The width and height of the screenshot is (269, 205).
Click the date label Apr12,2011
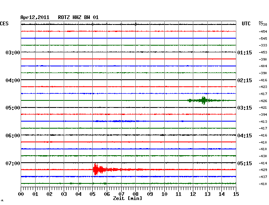coord(35,17)
